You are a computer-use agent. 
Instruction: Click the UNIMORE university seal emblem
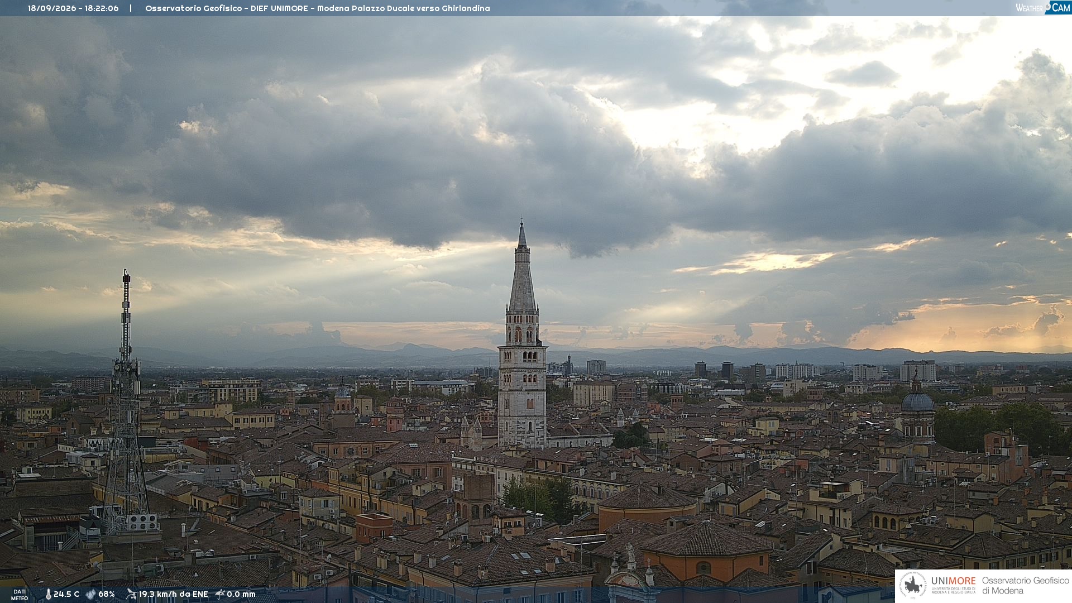coord(913,586)
